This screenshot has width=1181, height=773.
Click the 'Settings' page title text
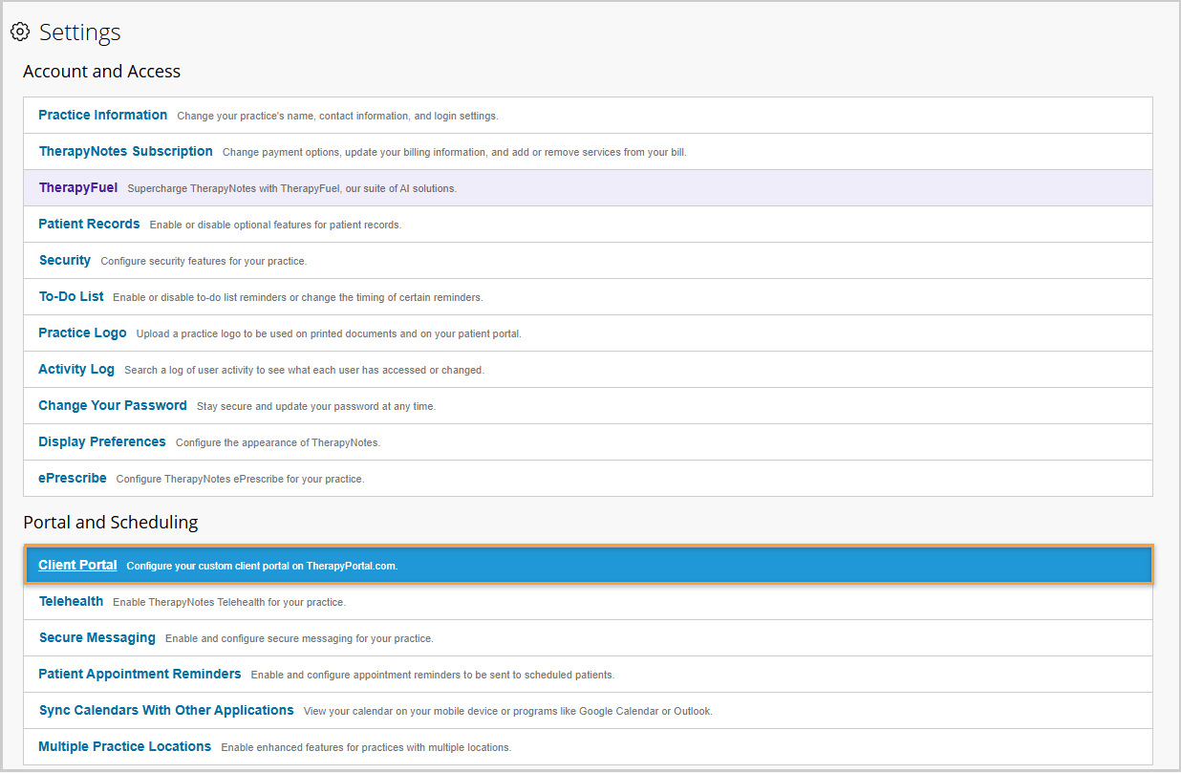point(80,32)
